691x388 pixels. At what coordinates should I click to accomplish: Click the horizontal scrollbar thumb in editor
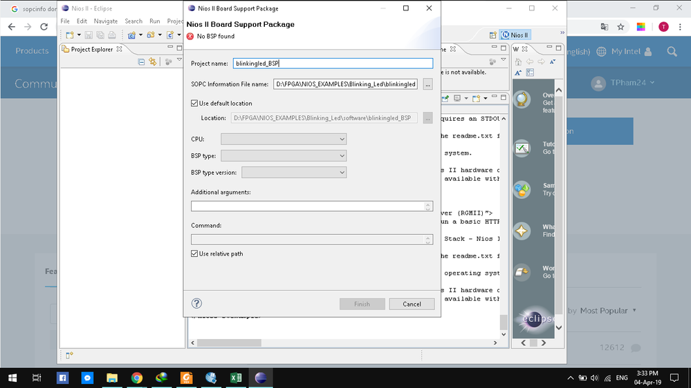tap(229, 342)
